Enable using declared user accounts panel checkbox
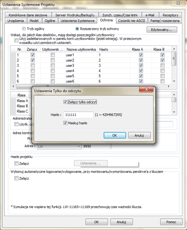The width and height of the screenshot is (187, 230). [x=16, y=40]
